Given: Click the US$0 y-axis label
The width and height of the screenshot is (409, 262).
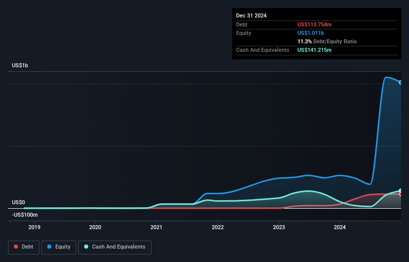Looking at the screenshot, I should pos(18,203).
